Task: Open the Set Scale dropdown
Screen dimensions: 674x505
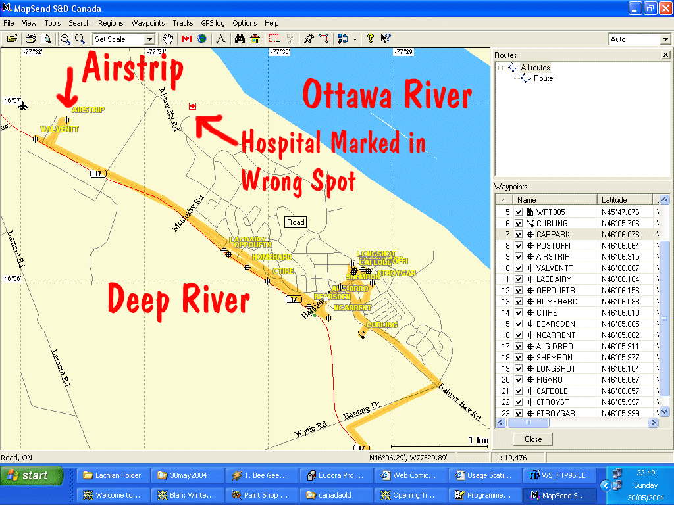Action: pos(149,39)
